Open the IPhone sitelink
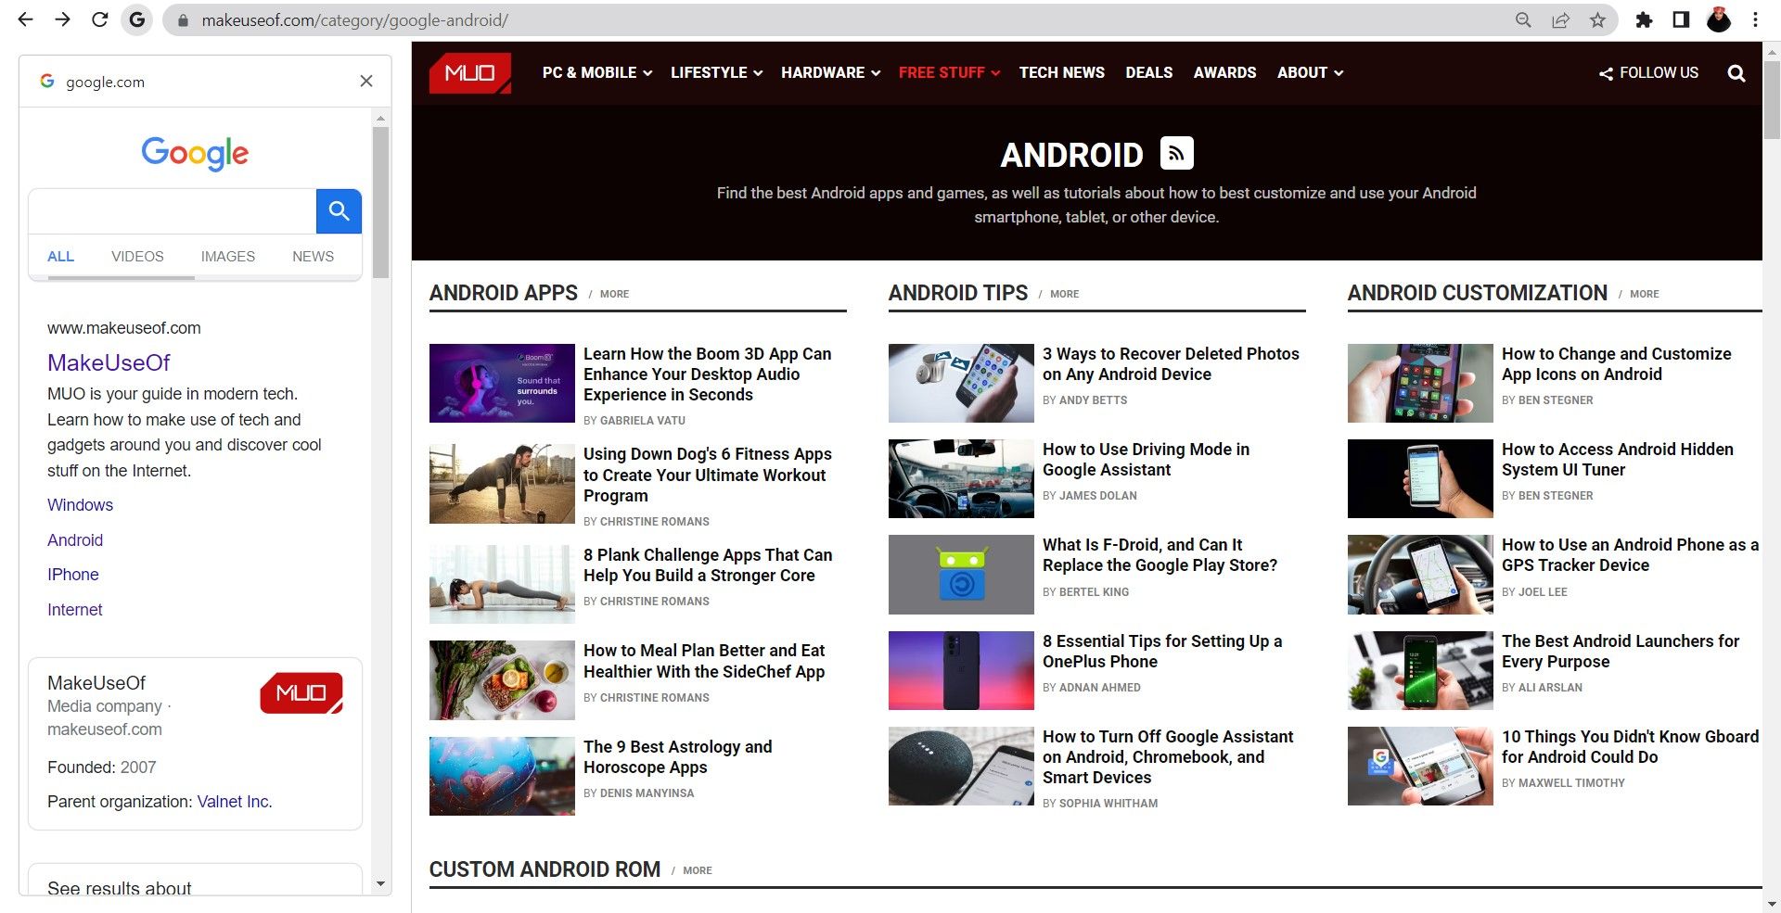Viewport: 1781px width, 913px height. point(72,575)
